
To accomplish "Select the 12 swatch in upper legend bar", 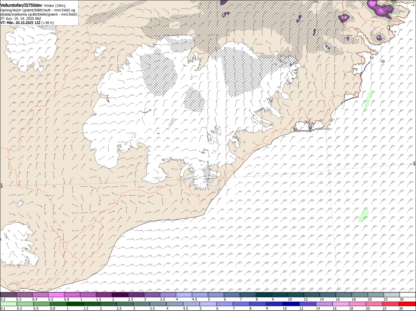I will 312,295.
